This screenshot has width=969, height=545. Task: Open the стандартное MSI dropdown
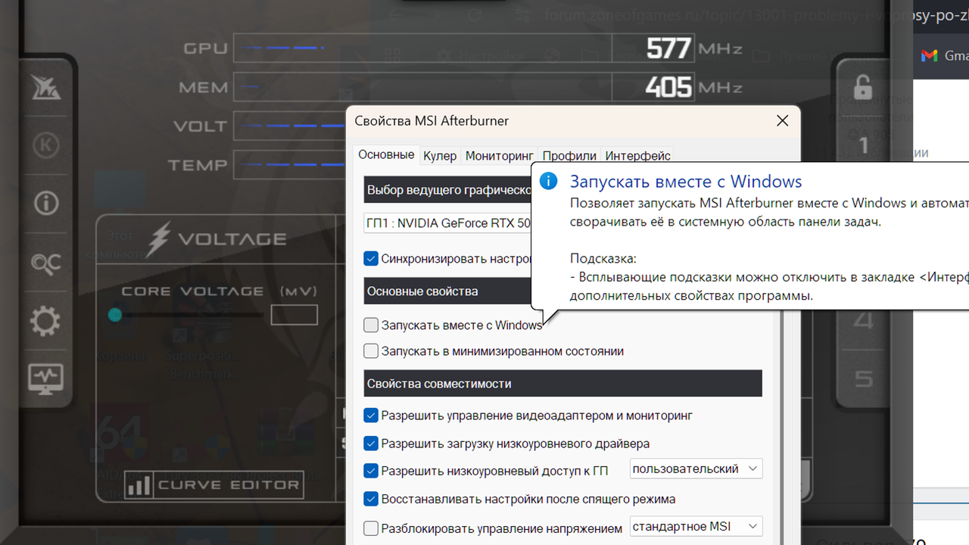[x=696, y=527]
